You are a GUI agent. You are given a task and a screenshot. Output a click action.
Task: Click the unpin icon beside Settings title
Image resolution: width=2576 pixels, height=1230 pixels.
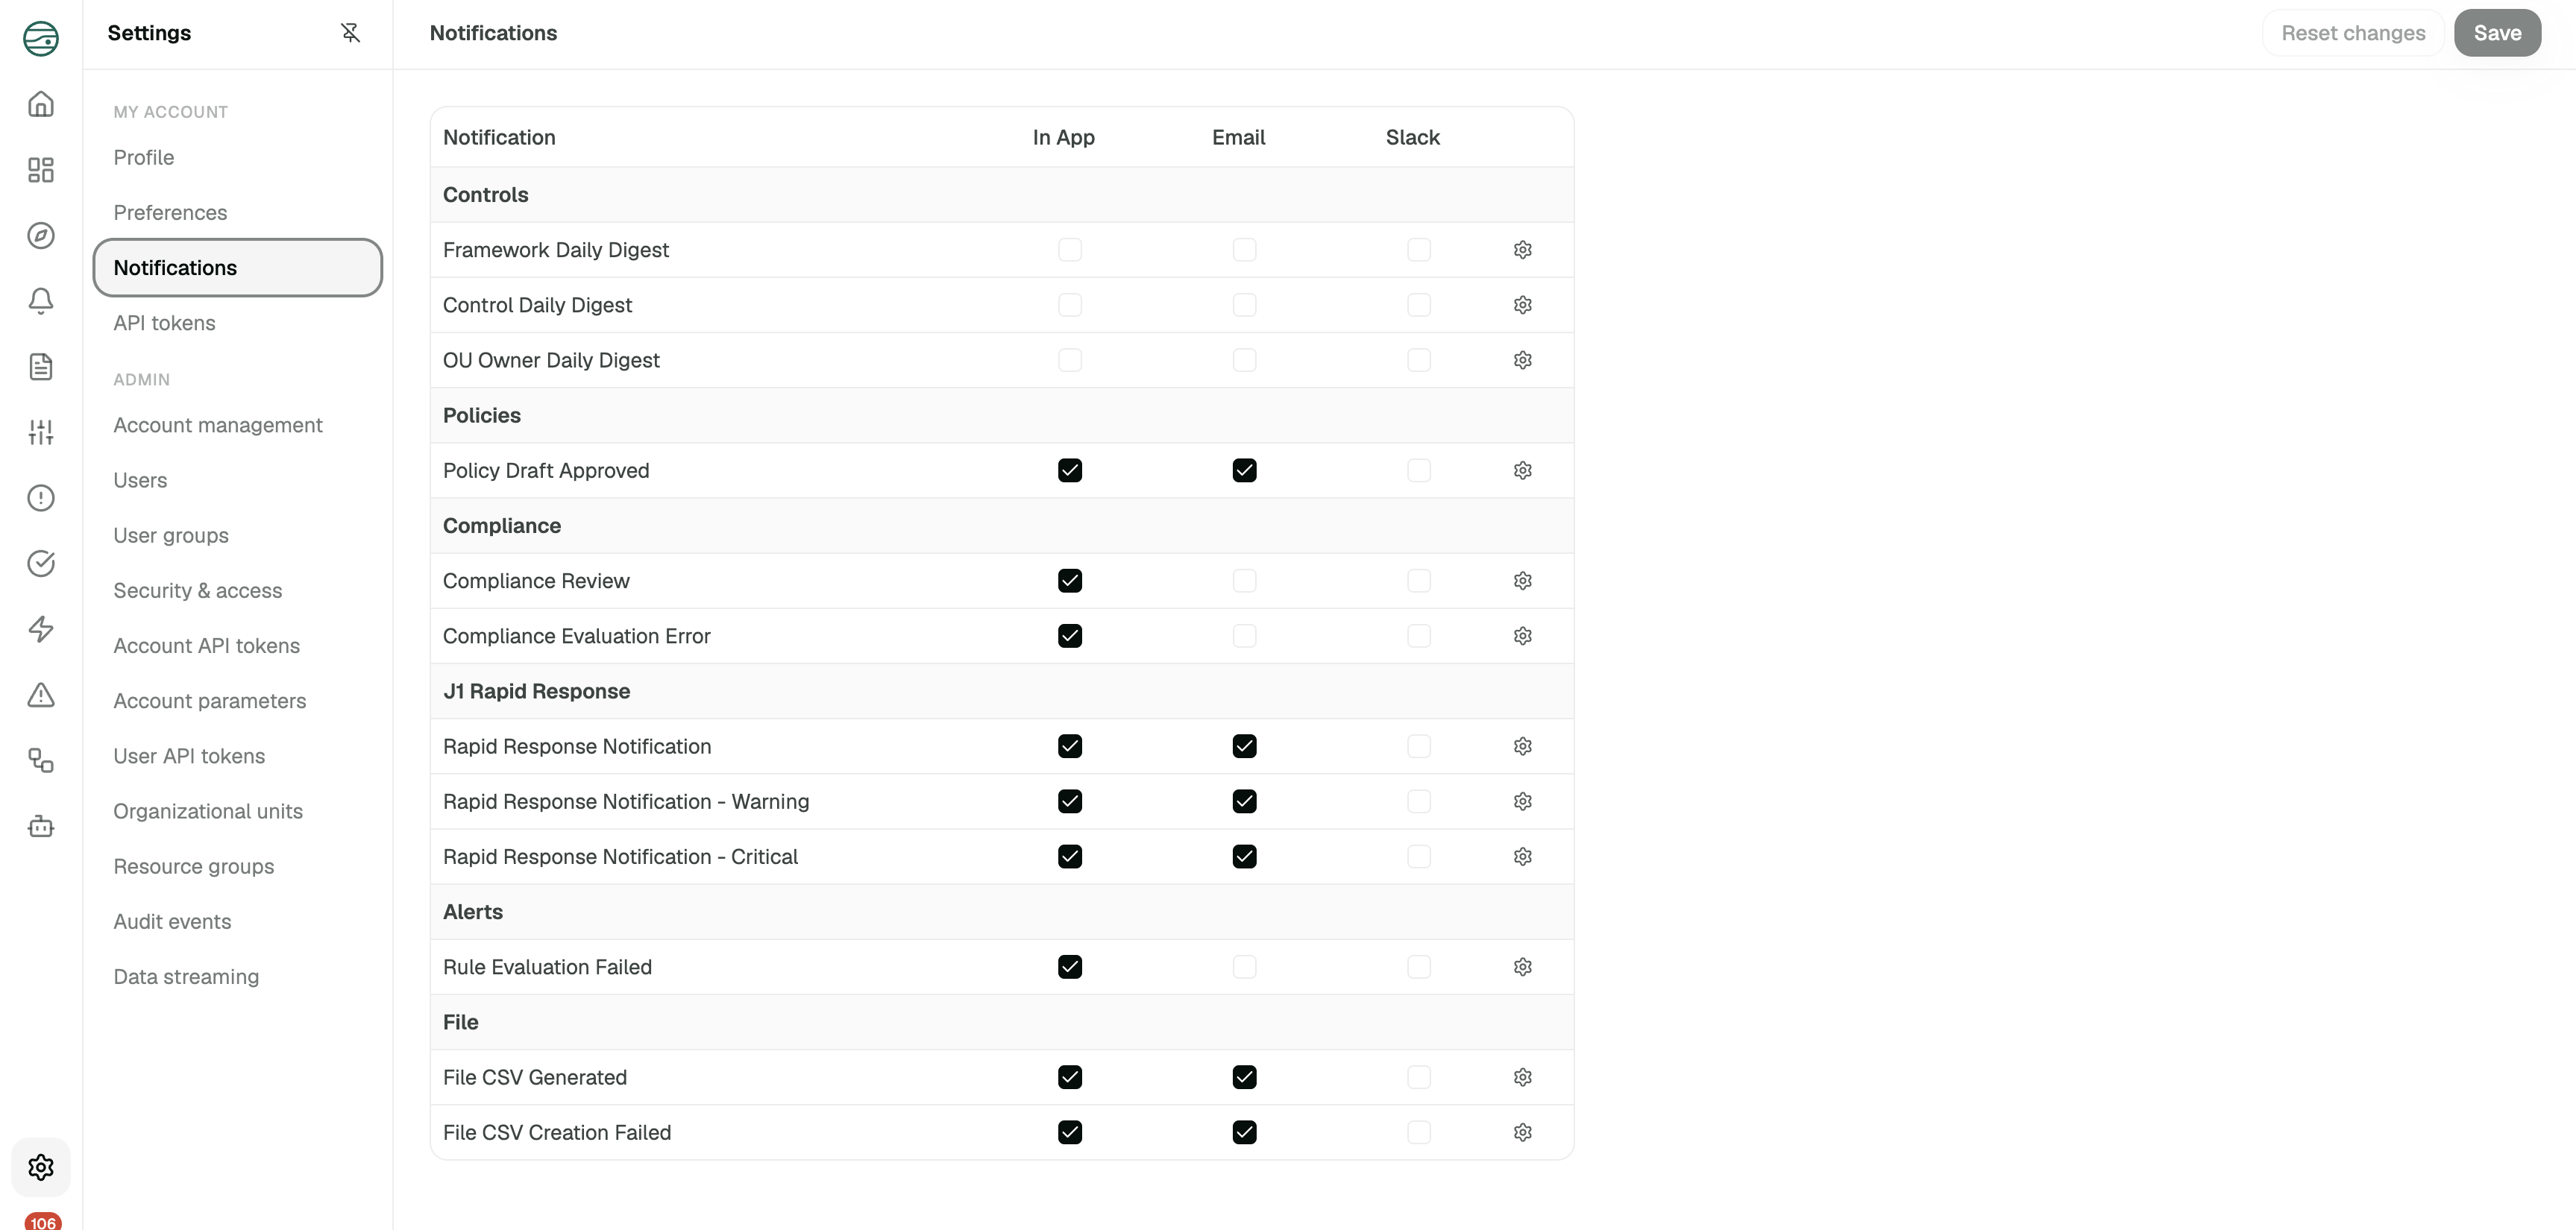pyautogui.click(x=350, y=33)
